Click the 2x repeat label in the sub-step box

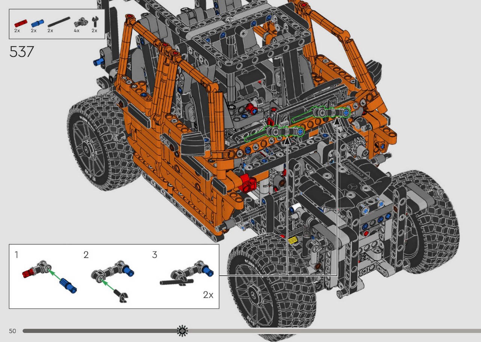208,295
